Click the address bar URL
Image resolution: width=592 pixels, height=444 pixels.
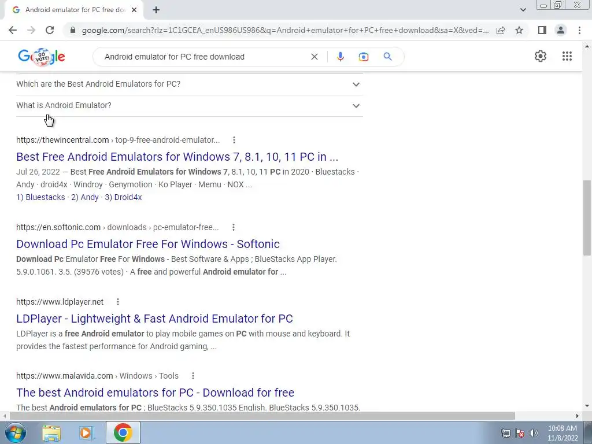(285, 30)
